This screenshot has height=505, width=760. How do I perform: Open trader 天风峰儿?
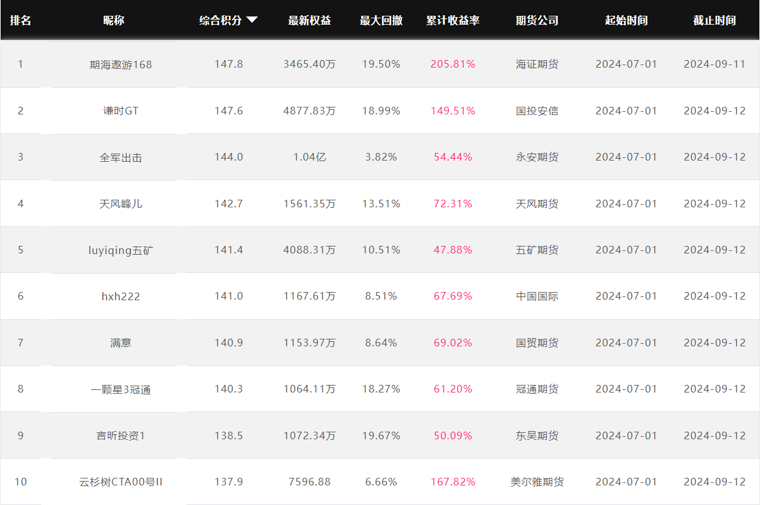[x=121, y=204]
